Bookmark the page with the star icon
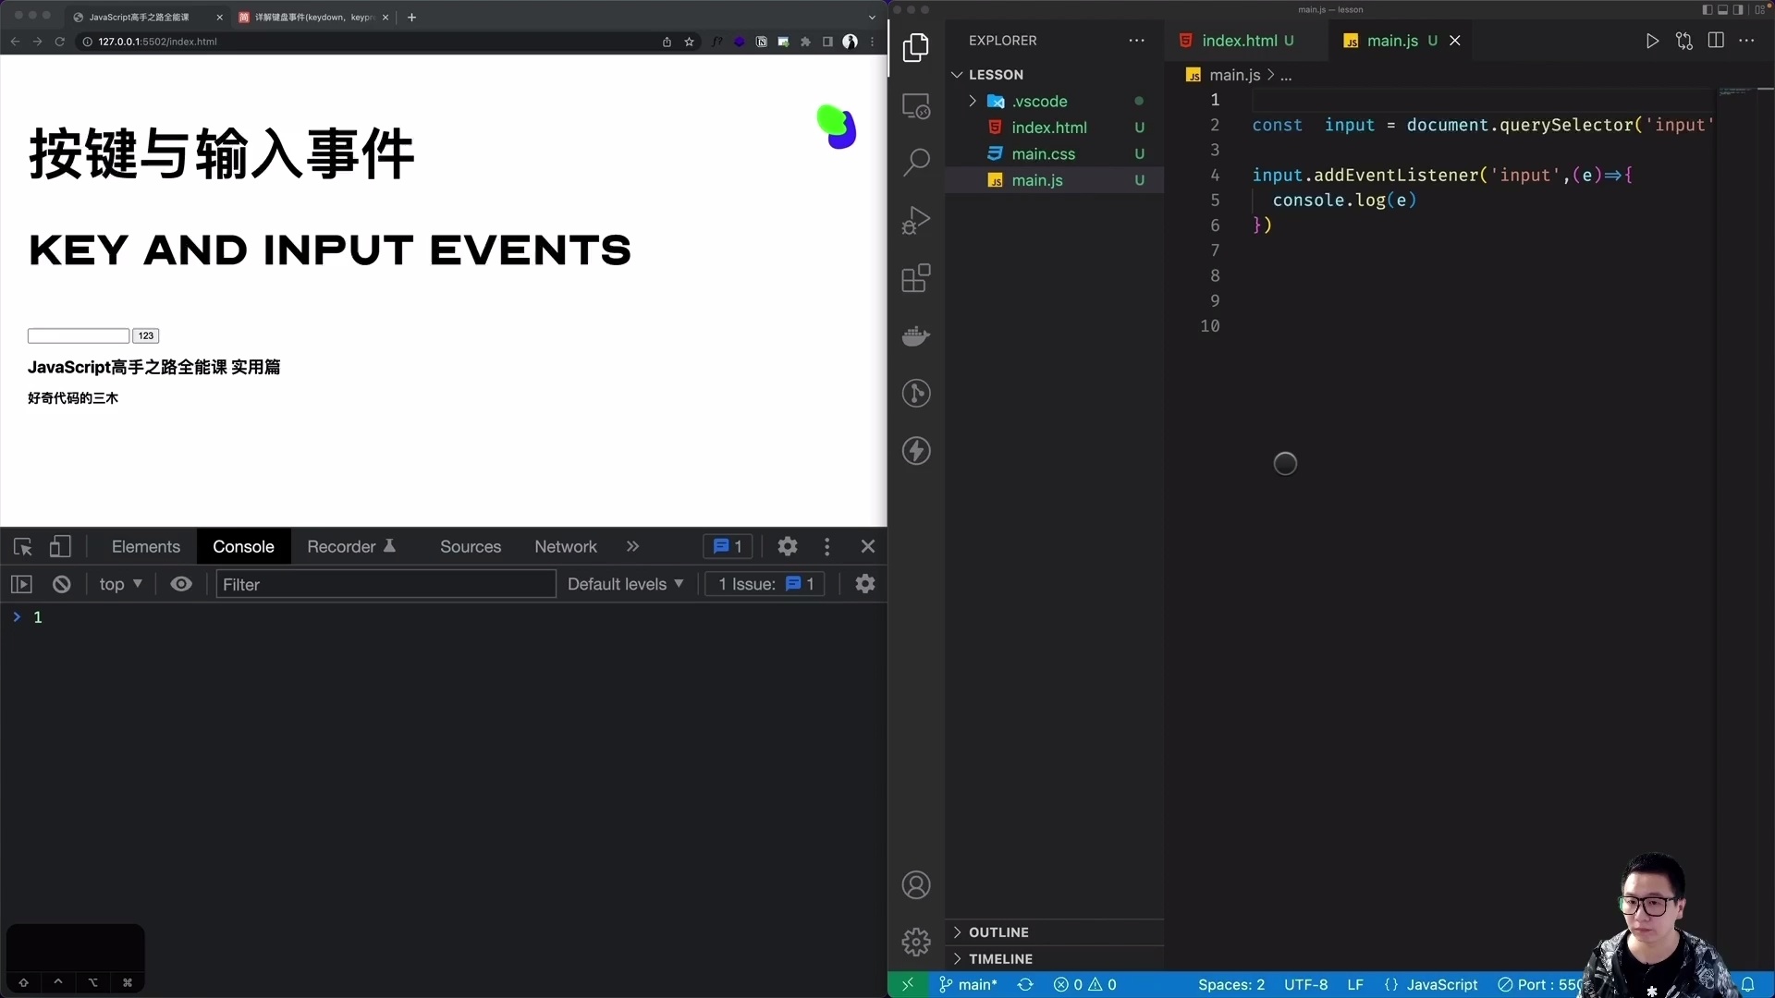Image resolution: width=1775 pixels, height=998 pixels. click(690, 42)
